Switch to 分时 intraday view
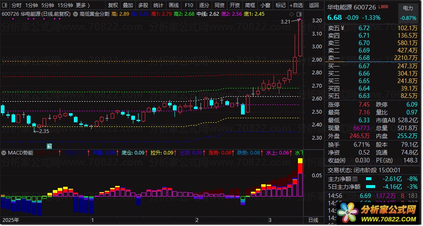423x226 pixels. [17, 5]
